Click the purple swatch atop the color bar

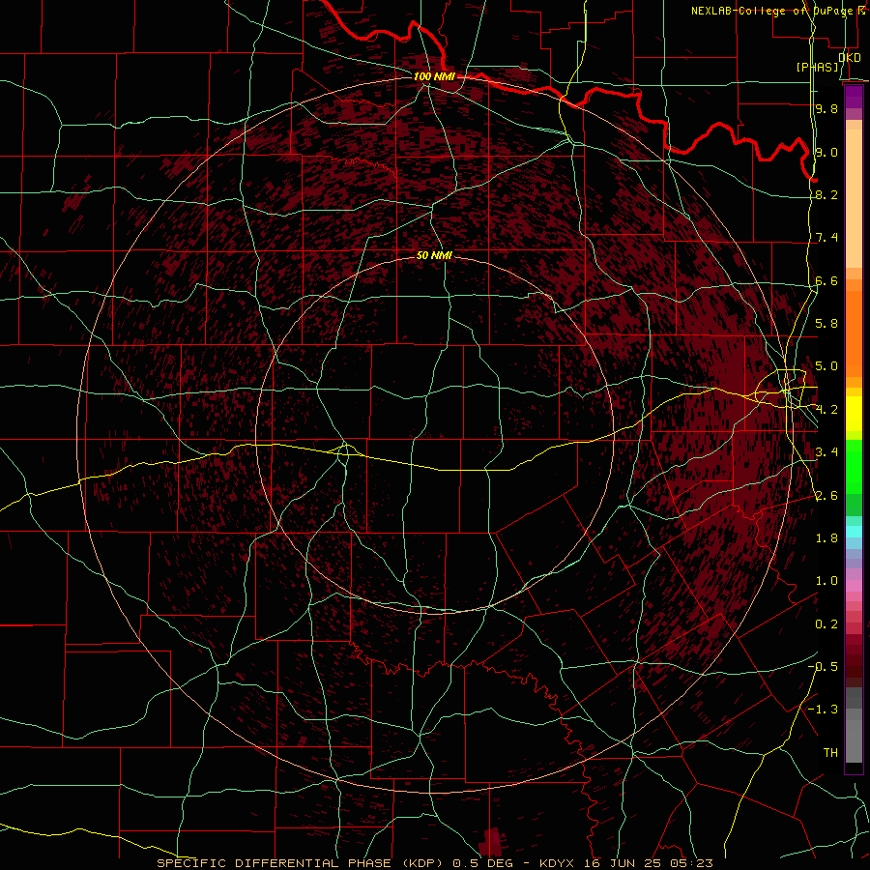(x=854, y=97)
